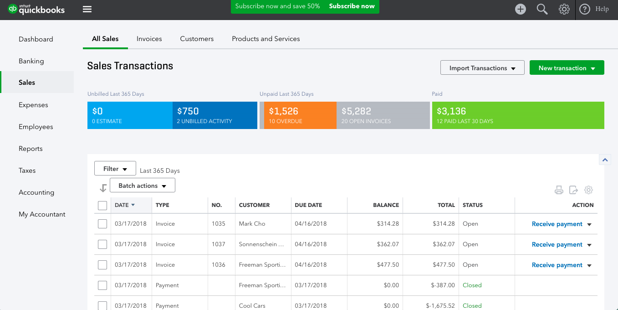Open the global Create (+) menu
618x310 pixels.
[x=520, y=9]
